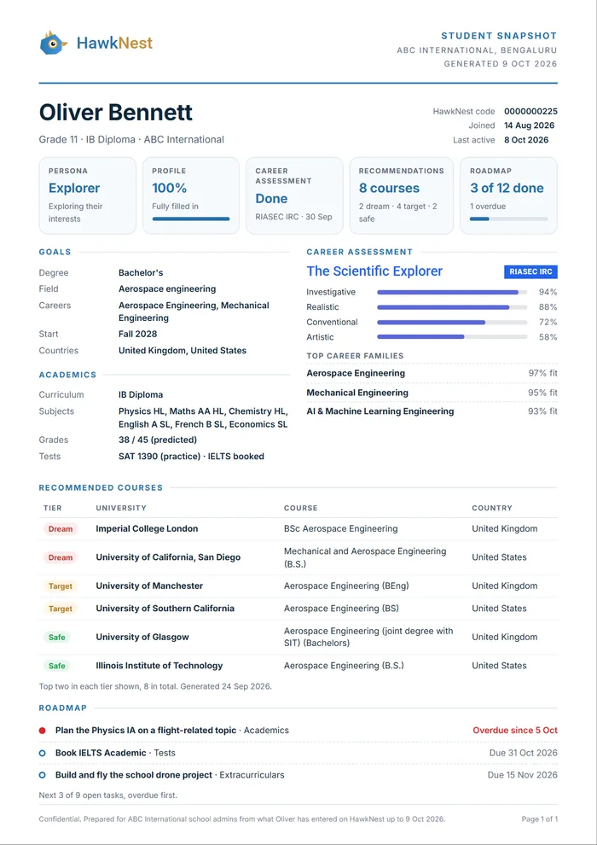Select the Safe tag for Illinois Institute of Technology

56,666
